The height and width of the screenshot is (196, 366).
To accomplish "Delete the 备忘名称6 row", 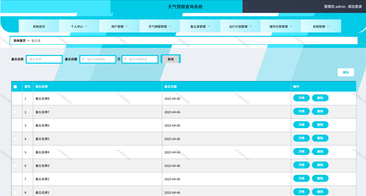I will (x=320, y=125).
